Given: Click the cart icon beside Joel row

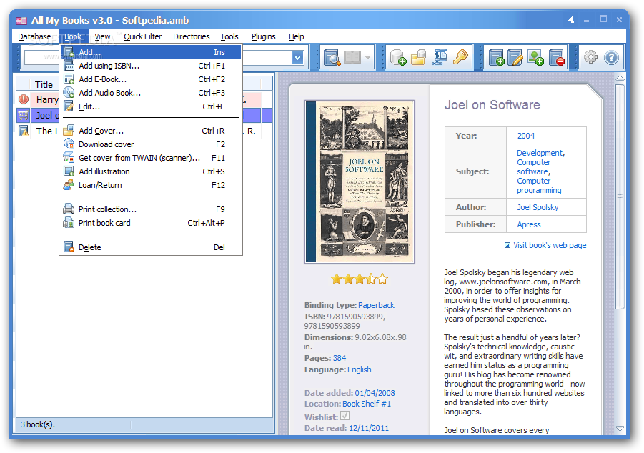Looking at the screenshot, I should (24, 115).
